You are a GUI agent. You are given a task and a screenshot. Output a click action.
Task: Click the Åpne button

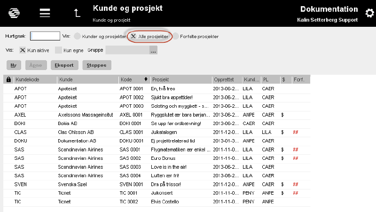[x=36, y=65]
